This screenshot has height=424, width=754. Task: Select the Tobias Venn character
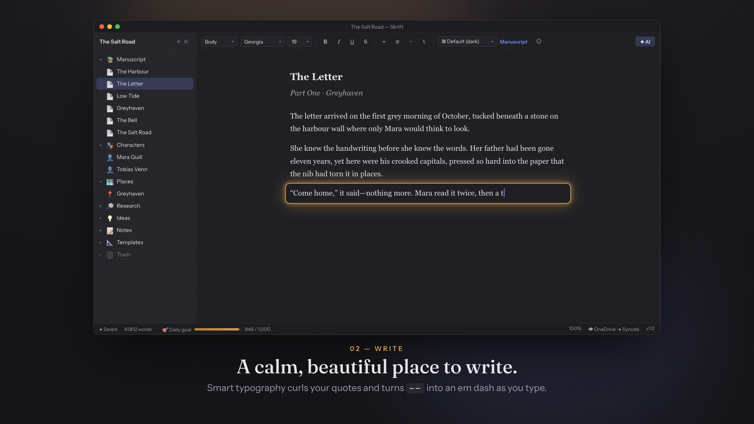(x=145, y=169)
